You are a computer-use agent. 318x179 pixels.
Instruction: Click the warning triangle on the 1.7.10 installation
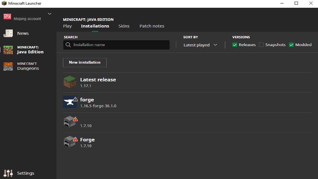point(75,119)
